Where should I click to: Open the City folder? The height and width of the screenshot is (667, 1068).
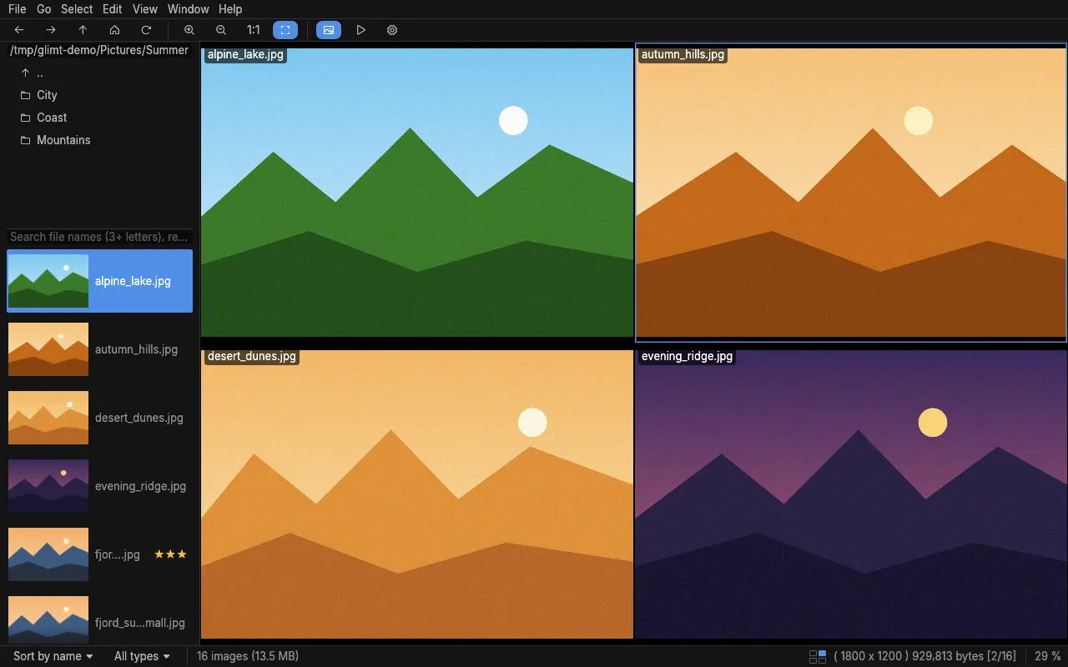pos(100,95)
